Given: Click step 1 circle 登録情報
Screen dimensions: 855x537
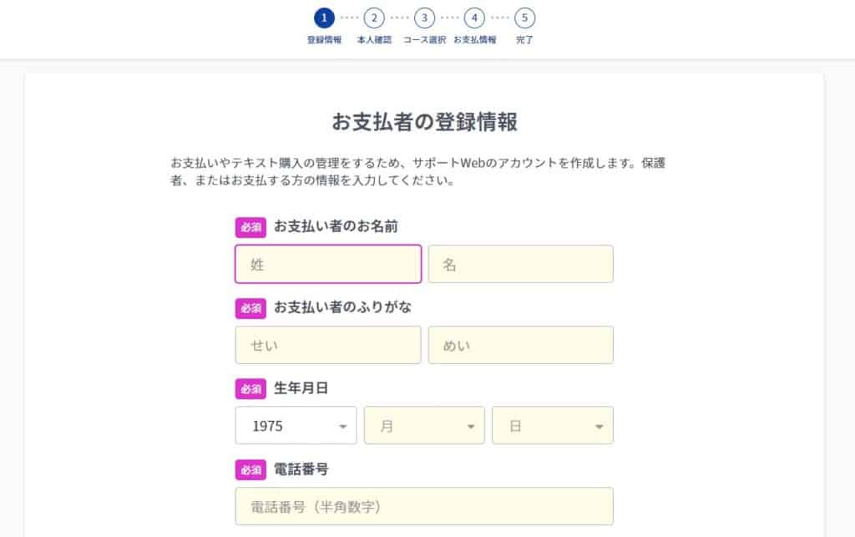Looking at the screenshot, I should coord(324,18).
